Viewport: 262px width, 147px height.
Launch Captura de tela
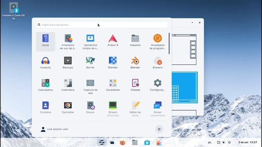tap(90, 87)
